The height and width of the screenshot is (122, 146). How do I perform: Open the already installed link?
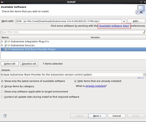point(95,86)
